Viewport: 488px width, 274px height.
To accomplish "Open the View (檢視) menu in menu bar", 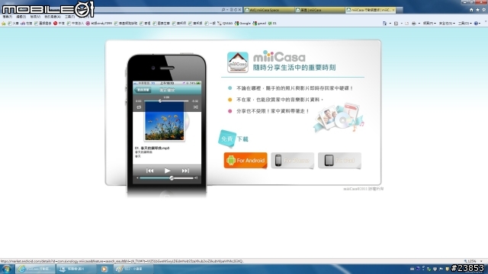I will pyautogui.click(x=35, y=17).
